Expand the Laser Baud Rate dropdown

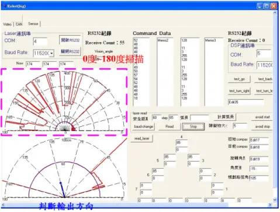[51, 53]
